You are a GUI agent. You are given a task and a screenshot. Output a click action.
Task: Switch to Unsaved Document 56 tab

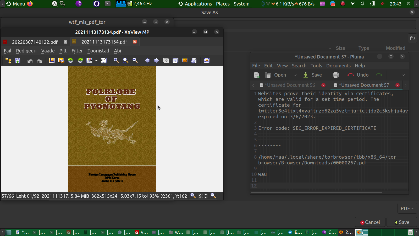(290, 85)
